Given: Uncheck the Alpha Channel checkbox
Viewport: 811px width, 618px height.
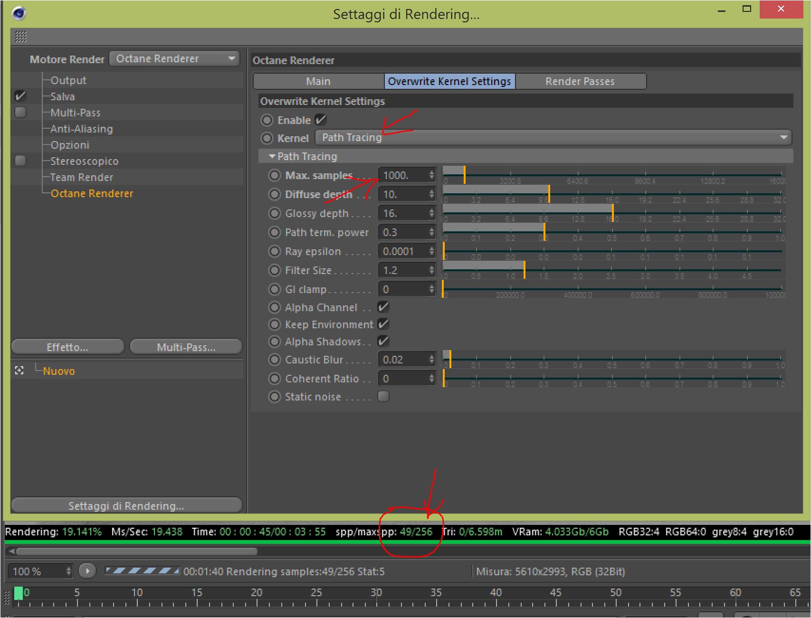Looking at the screenshot, I should pyautogui.click(x=383, y=307).
